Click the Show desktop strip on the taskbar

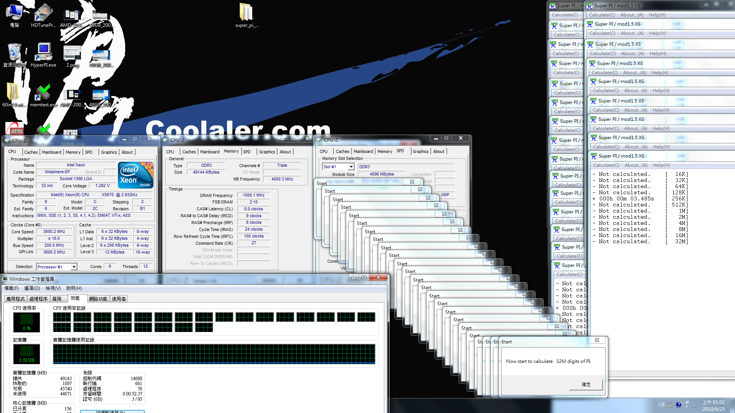[x=732, y=405]
